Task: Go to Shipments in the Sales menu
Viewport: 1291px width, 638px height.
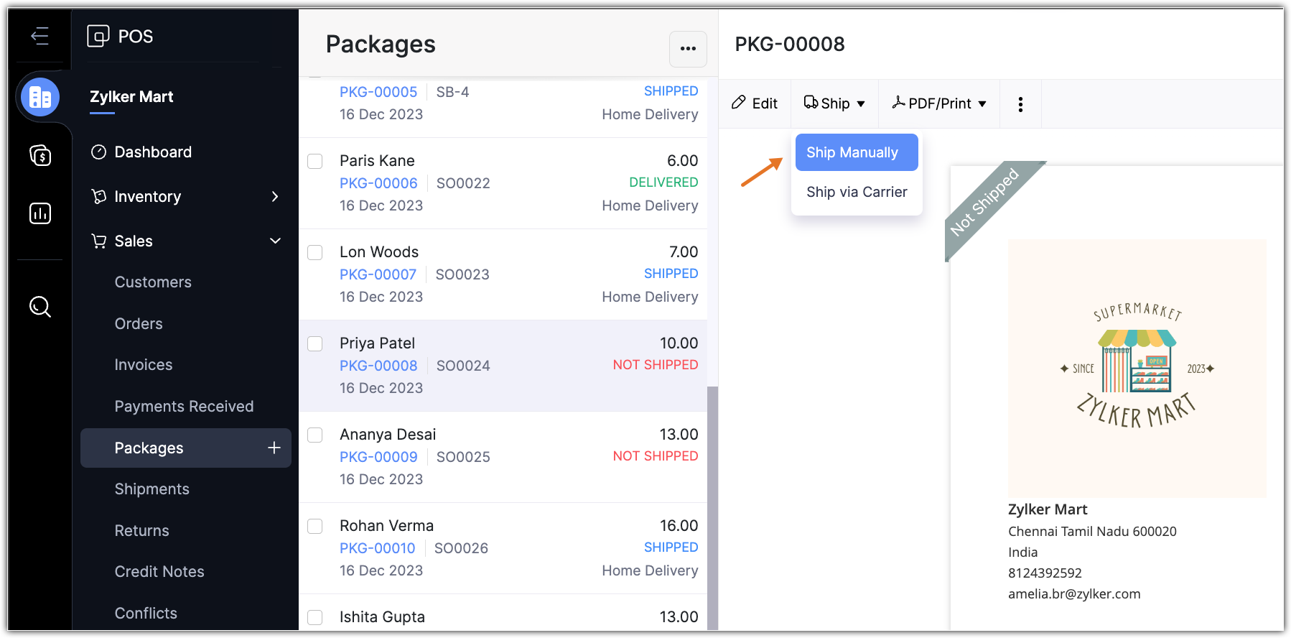Action: (152, 489)
